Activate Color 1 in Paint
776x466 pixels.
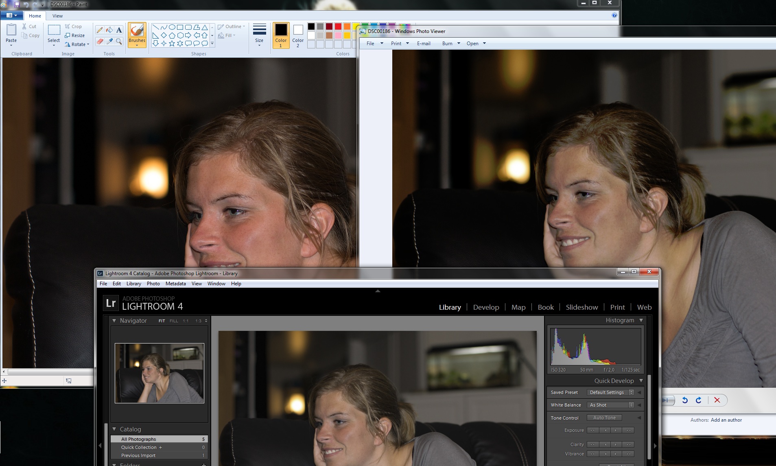pyautogui.click(x=281, y=35)
